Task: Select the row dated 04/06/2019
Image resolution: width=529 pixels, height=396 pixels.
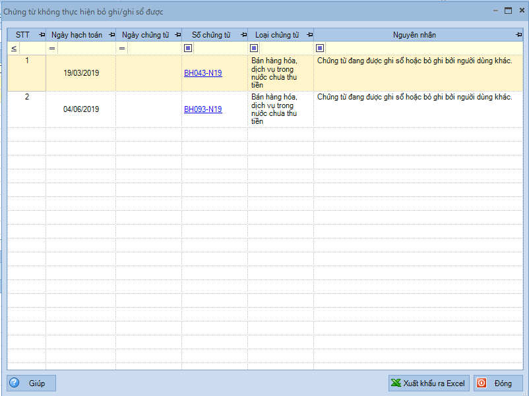Action: 81,109
